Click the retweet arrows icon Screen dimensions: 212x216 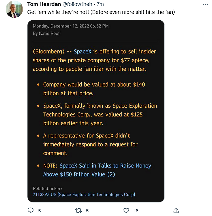click(x=78, y=211)
